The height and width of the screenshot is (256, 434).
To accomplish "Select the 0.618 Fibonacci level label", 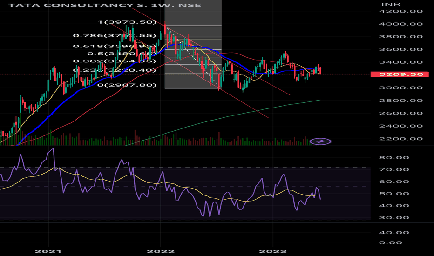I will (x=114, y=46).
